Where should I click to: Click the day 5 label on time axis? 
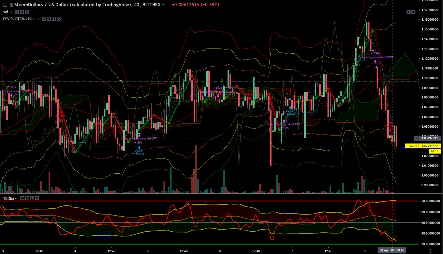point(148,251)
